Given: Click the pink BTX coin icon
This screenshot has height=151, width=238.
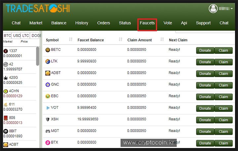Looking at the screenshot, I should tap(48, 142).
